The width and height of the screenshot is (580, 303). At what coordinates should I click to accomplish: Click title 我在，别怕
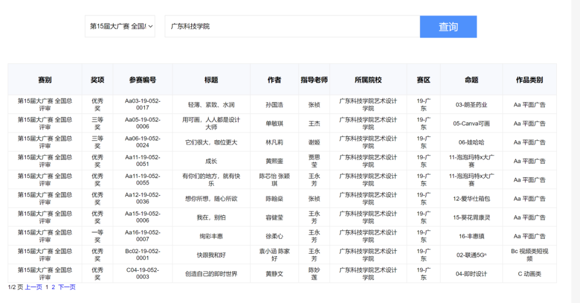[211, 218]
